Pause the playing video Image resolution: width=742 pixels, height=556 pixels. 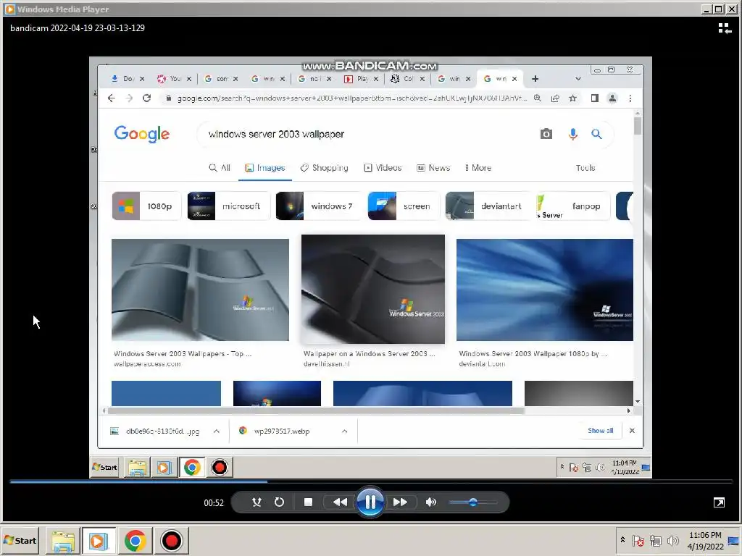coord(370,502)
